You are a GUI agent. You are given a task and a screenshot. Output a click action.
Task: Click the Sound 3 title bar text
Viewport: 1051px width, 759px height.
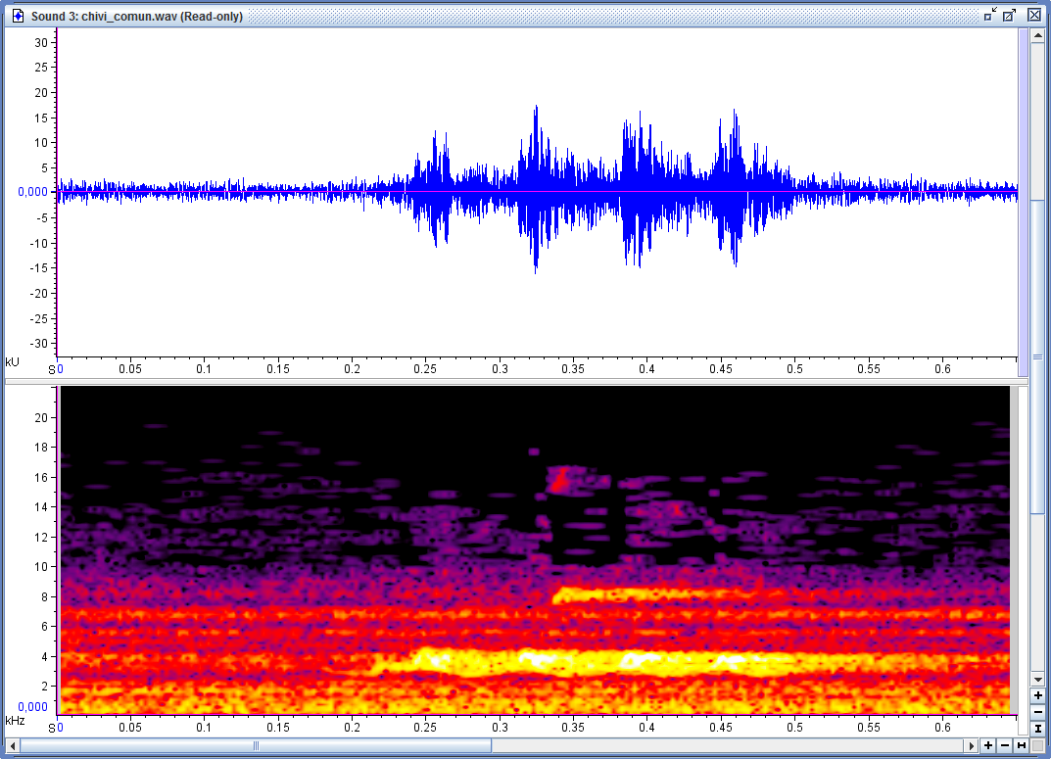pos(137,16)
